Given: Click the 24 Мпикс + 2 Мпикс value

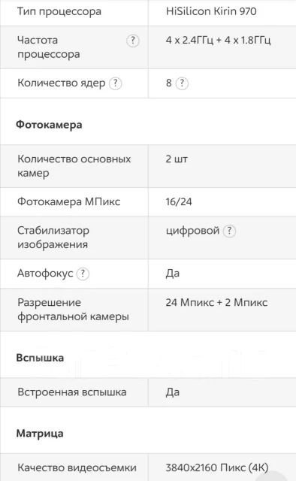Looking at the screenshot, I should pos(216,302).
